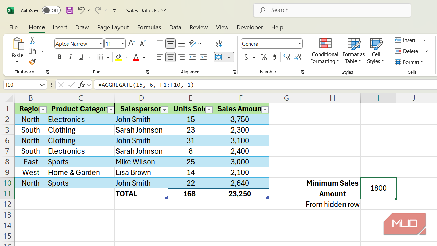
Task: Click the Decrease Indent icon
Action: point(192,57)
